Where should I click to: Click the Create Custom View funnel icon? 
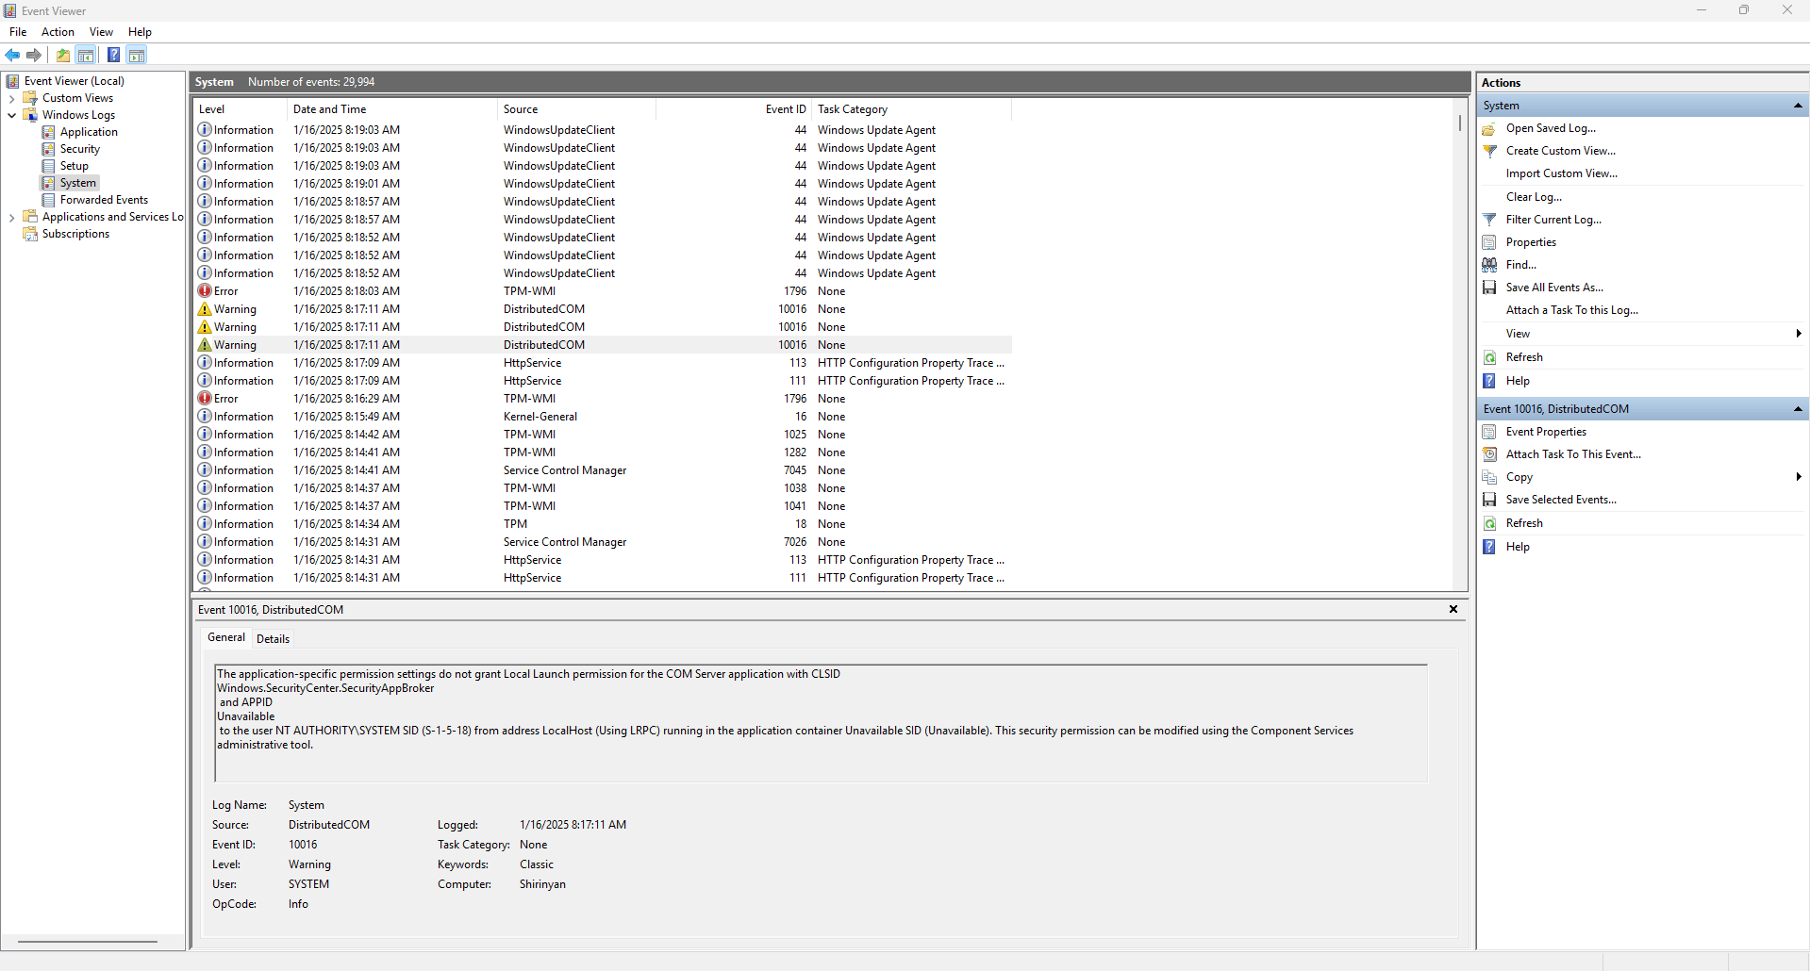pos(1489,152)
